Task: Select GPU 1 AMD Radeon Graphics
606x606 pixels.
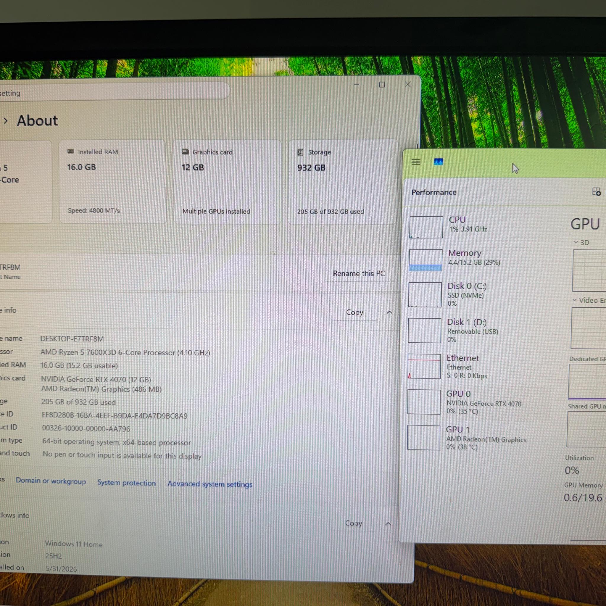Action: pyautogui.click(x=467, y=438)
